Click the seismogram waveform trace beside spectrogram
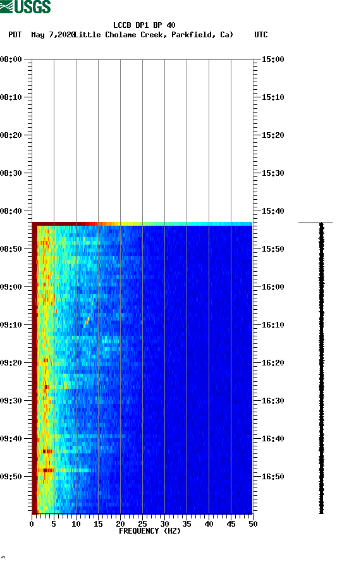The image size is (349, 564). click(321, 368)
